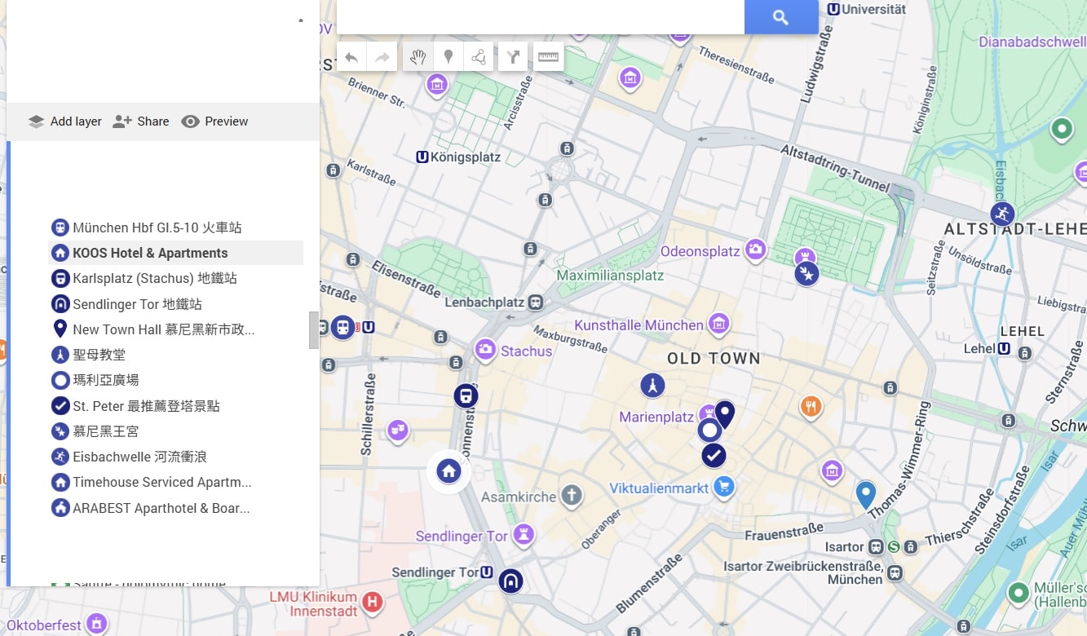Screen dimensions: 1087x636
Task: Click the LMU Klinikum hospital icon
Action: [x=372, y=603]
